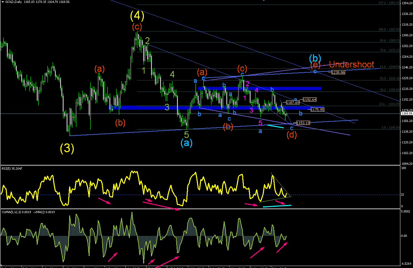Select the magenta 5 wave label
Viewport: 413px width, 268px height.
click(x=260, y=123)
